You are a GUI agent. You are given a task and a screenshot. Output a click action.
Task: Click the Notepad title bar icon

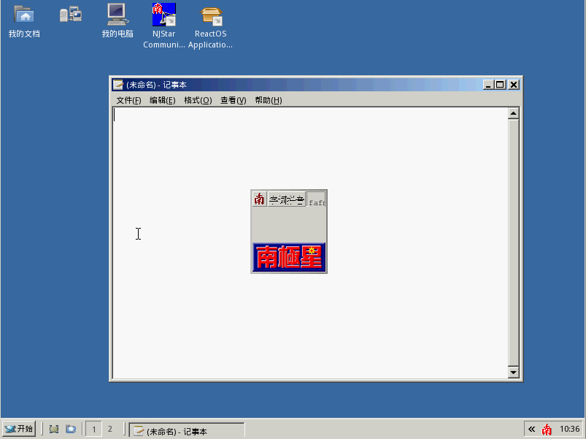(x=118, y=85)
